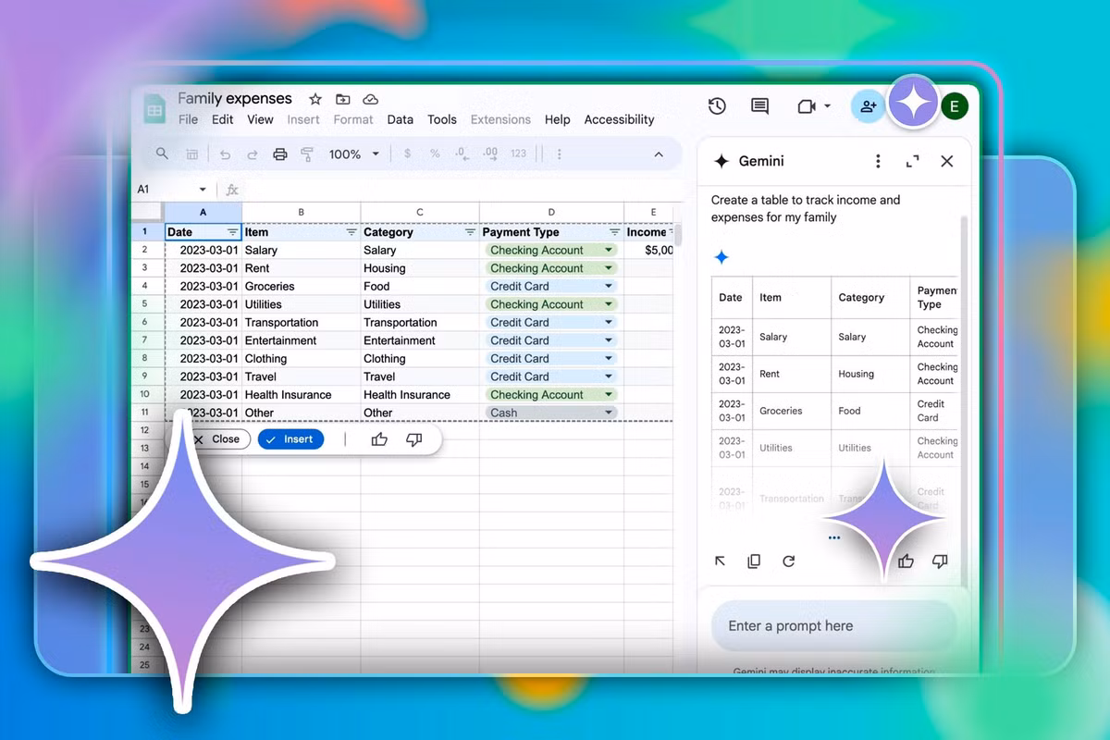Viewport: 1110px width, 740px height.
Task: Click in the Enter a prompt field
Action: [832, 626]
